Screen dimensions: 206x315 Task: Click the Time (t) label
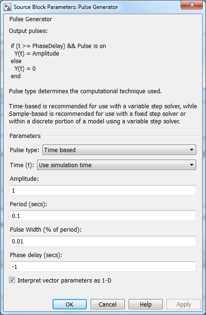[22, 165]
